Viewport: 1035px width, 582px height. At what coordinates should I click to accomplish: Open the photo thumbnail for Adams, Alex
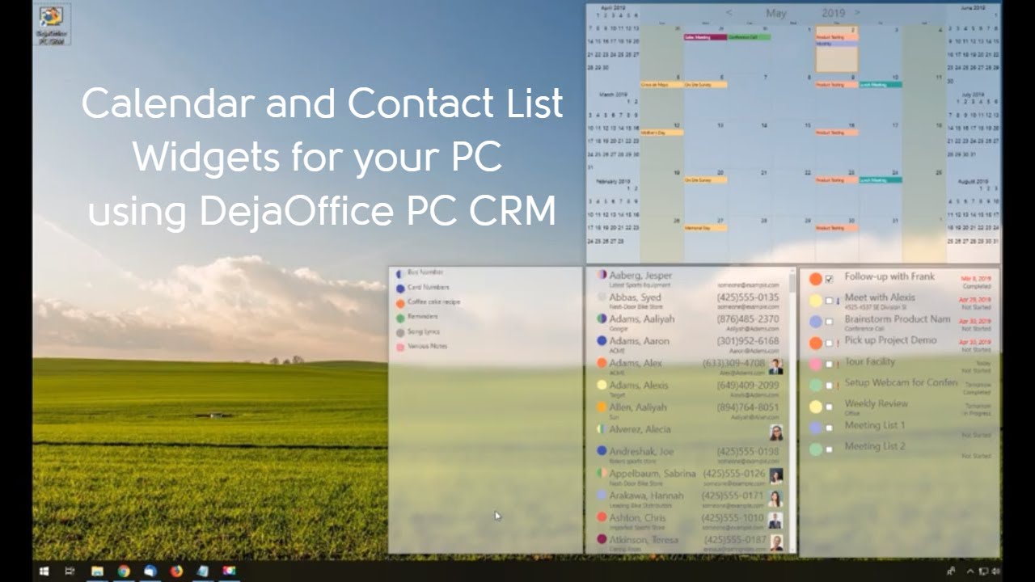coord(775,366)
